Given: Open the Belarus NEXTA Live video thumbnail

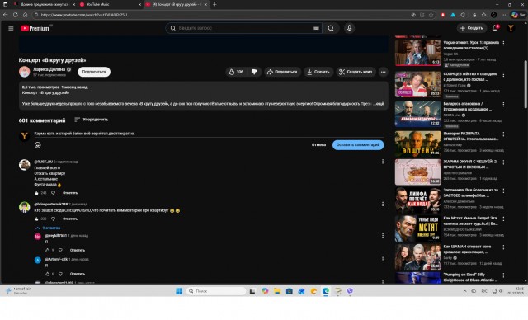Looking at the screenshot, I should 418,114.
